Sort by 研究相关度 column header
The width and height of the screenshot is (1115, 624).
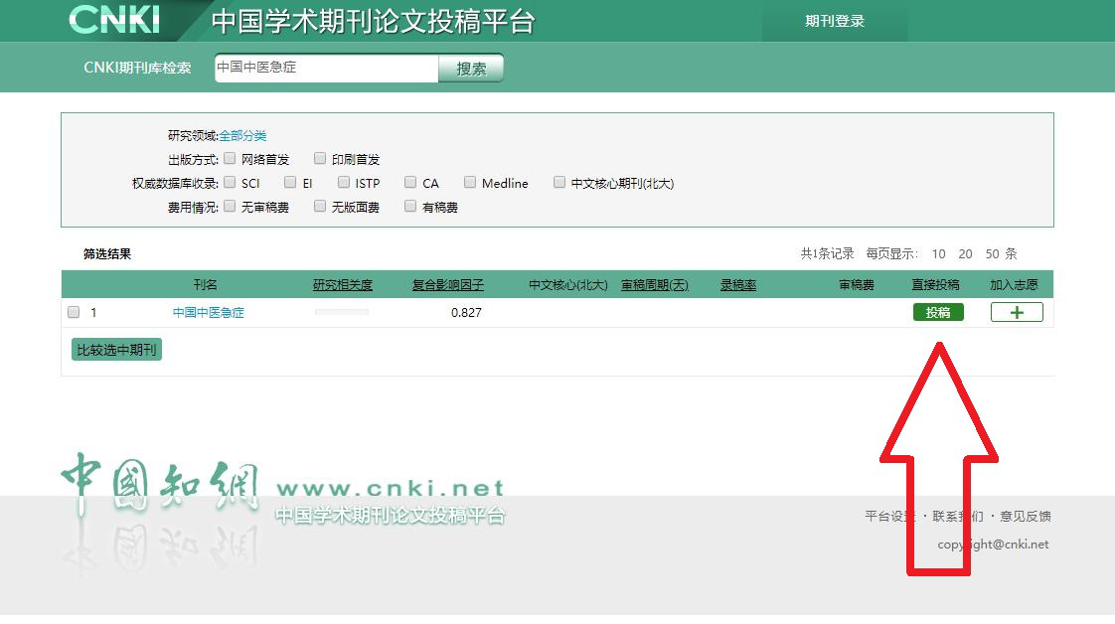343,285
